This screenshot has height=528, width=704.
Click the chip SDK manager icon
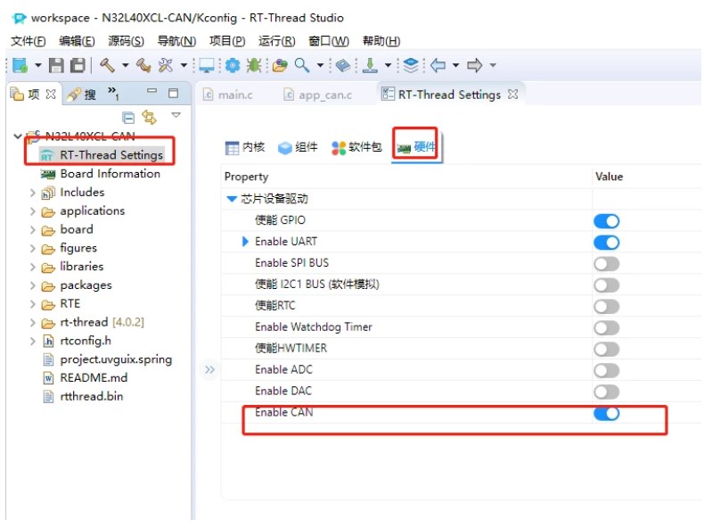point(343,66)
